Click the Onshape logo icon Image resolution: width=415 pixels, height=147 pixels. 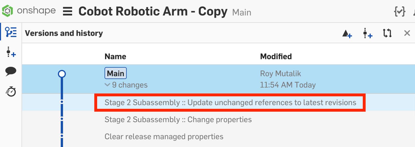(x=8, y=11)
